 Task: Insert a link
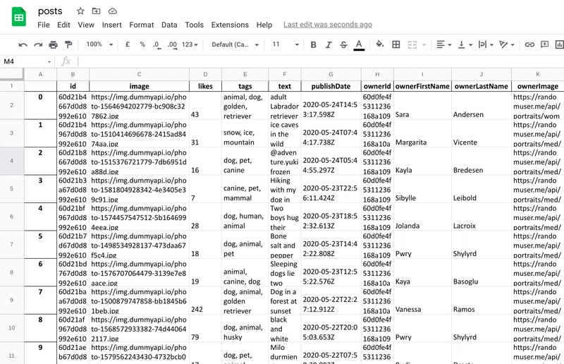529,44
